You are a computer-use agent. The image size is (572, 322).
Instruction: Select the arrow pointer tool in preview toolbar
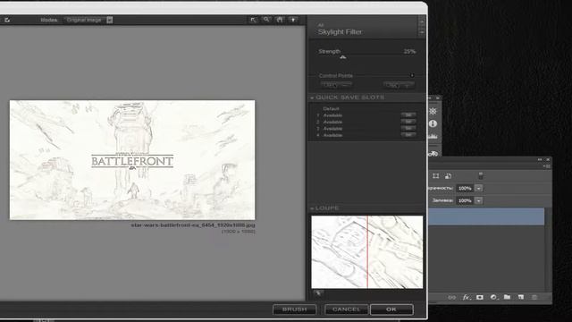pos(254,20)
